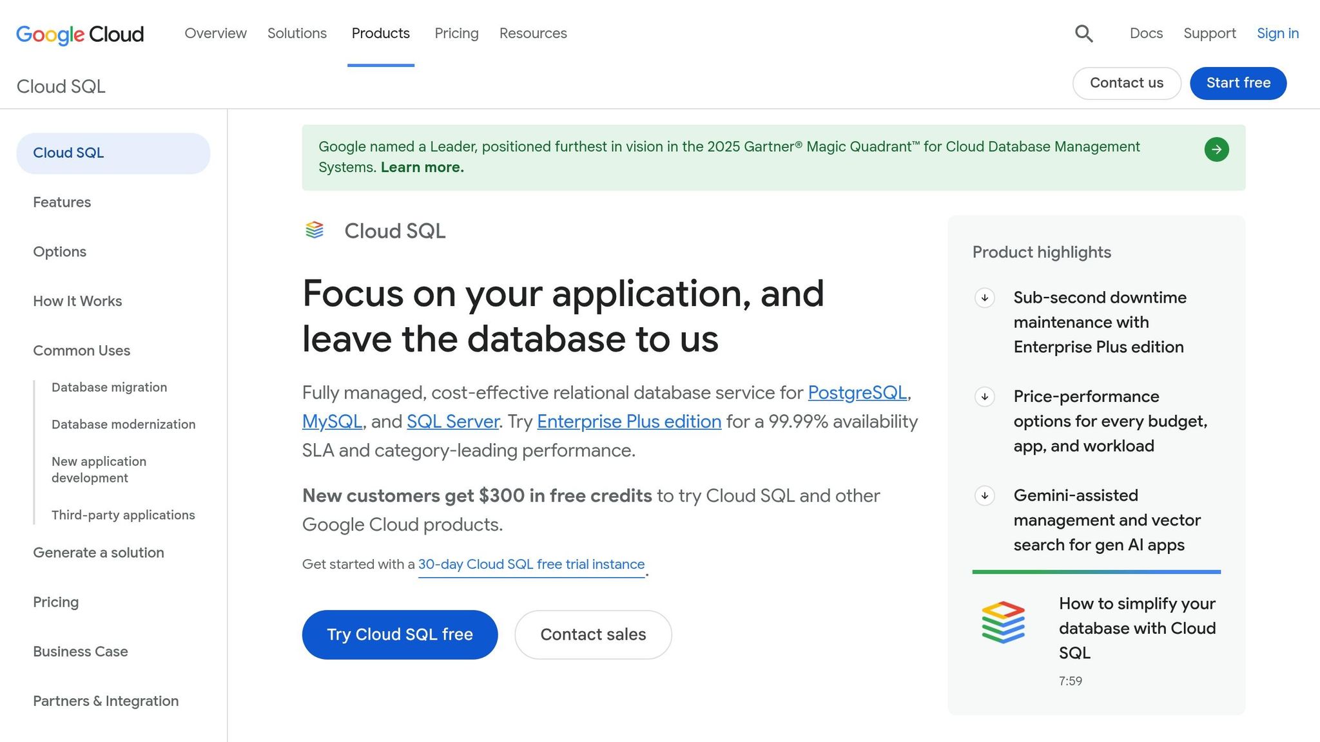Open 30-day Cloud SQL free trial instance link
This screenshot has height=742, width=1320.
point(531,565)
